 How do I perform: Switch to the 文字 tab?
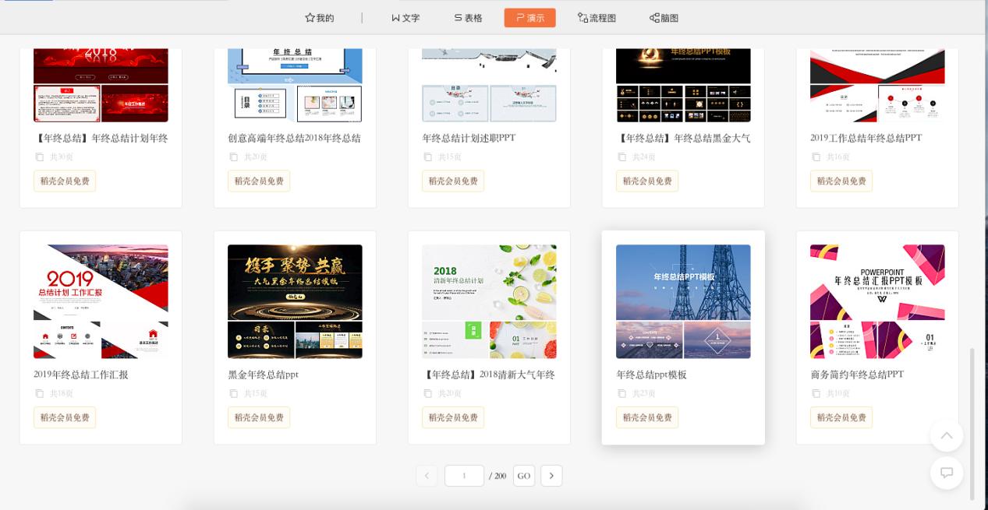tap(405, 17)
